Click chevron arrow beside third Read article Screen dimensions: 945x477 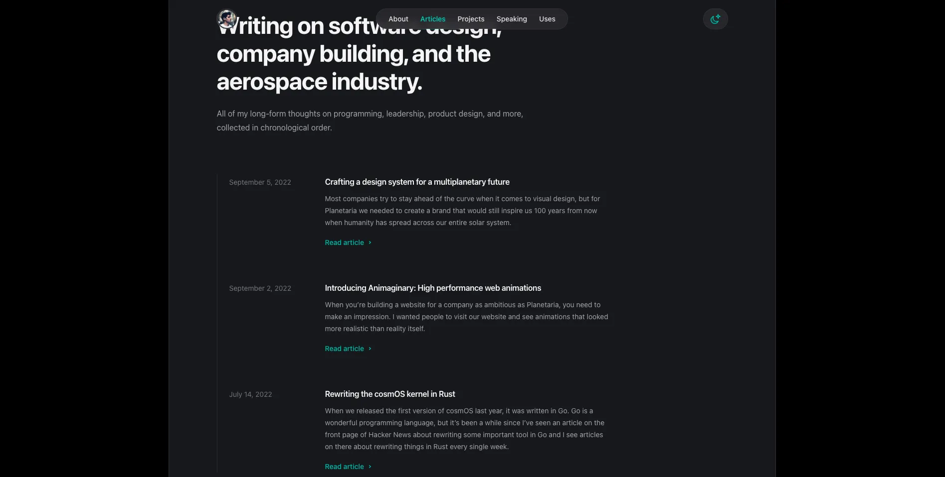370,467
